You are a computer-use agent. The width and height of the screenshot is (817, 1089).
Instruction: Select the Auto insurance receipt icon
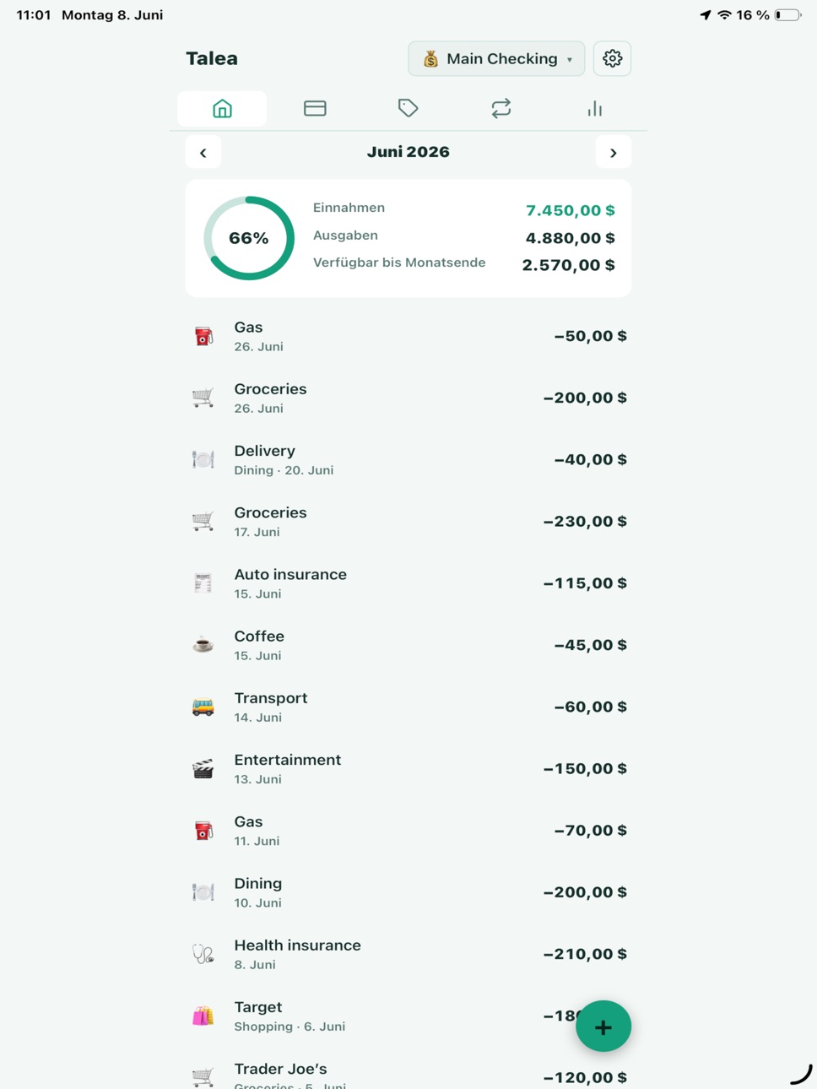[203, 582]
